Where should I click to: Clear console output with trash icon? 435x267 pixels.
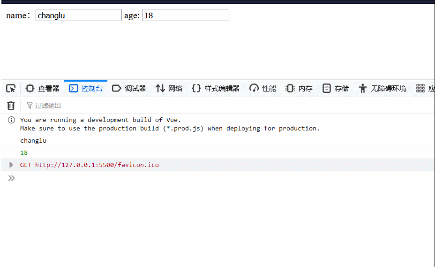(11, 106)
